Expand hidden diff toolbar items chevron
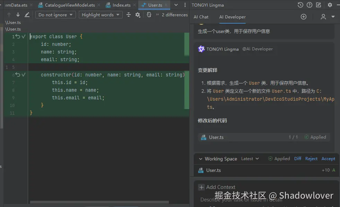 point(157,15)
